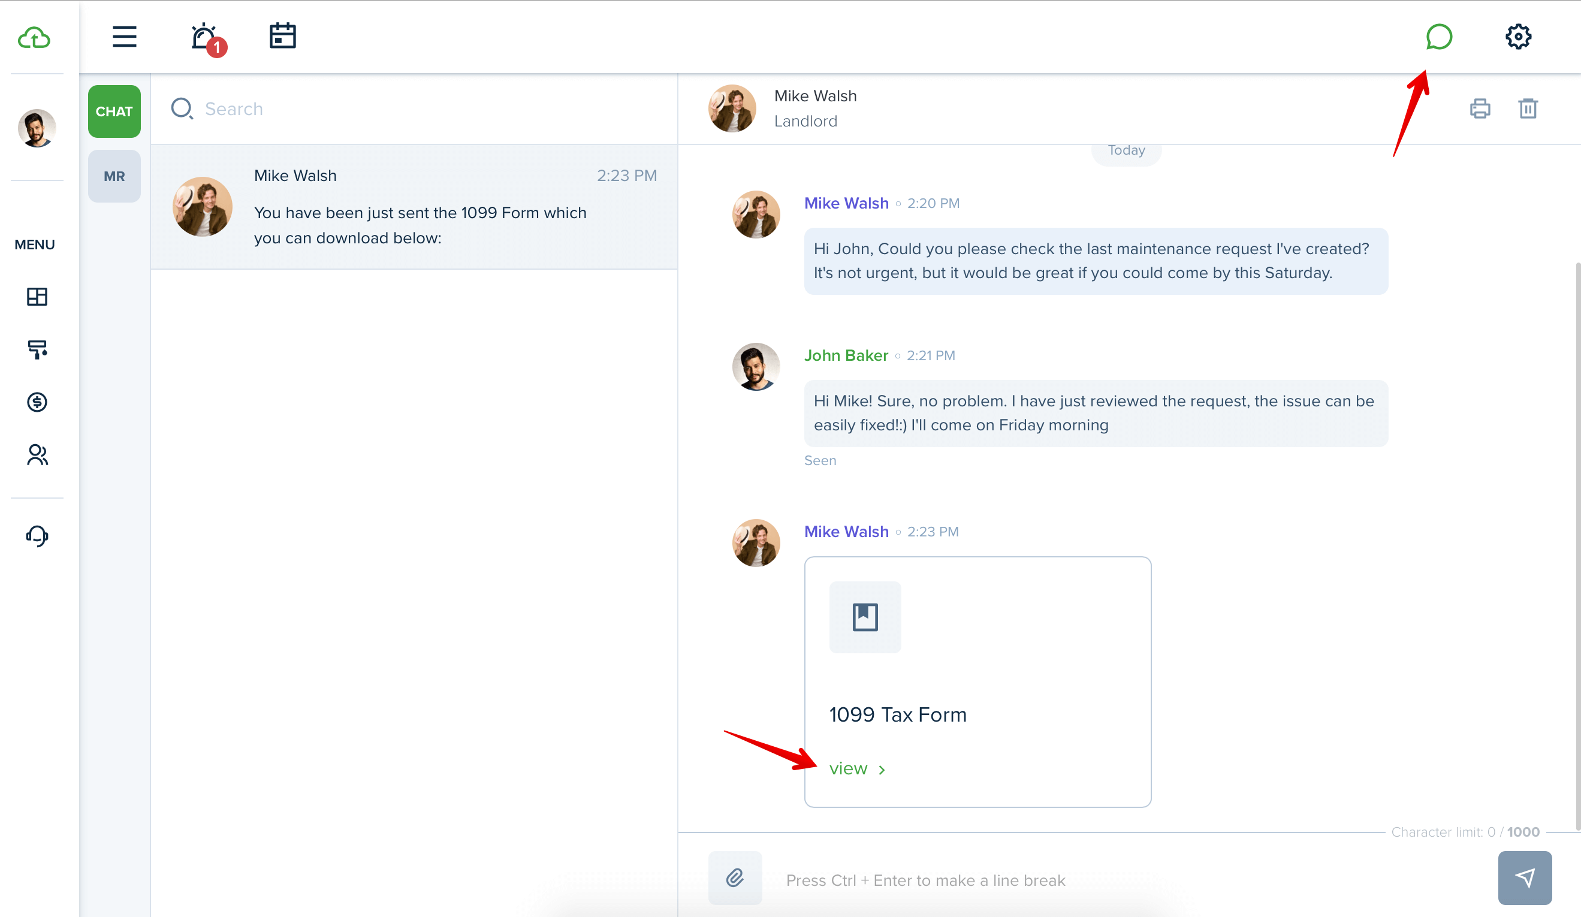The height and width of the screenshot is (917, 1581).
Task: Open the hamburger menu
Action: (x=124, y=37)
